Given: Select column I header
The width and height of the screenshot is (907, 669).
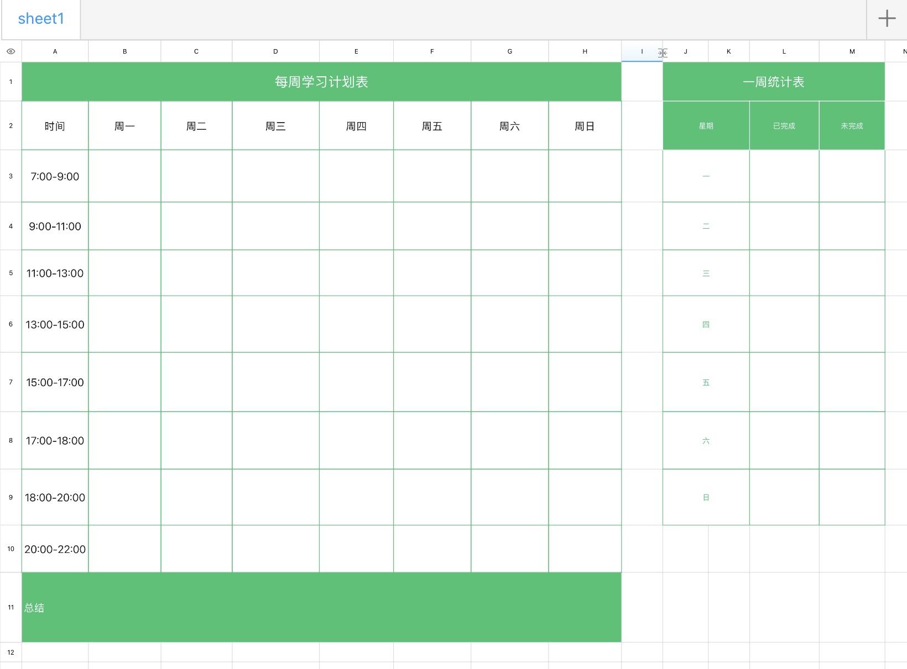Looking at the screenshot, I should click(x=642, y=51).
